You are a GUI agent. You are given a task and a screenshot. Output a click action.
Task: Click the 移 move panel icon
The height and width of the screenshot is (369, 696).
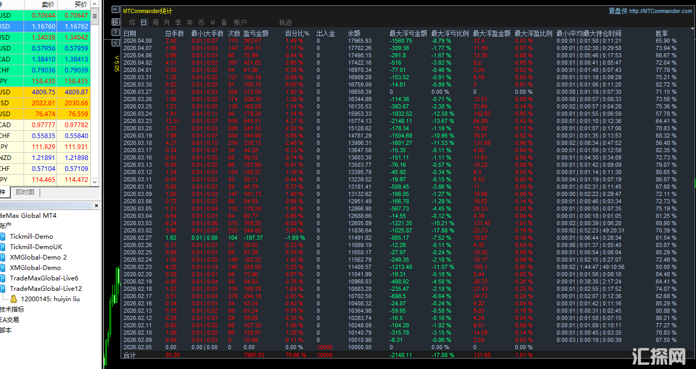pos(115,22)
